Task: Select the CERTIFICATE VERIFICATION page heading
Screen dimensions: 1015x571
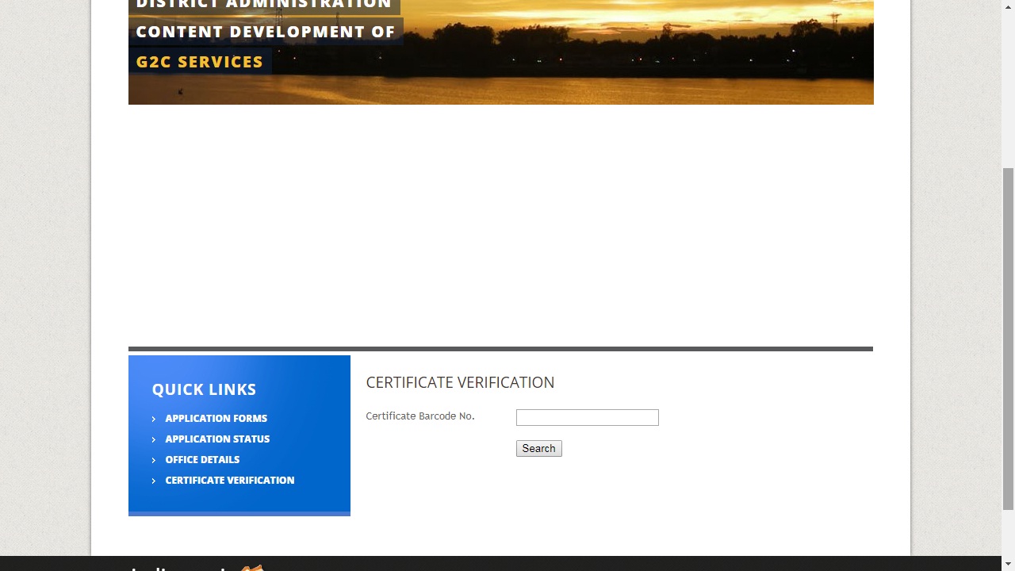Action: [x=460, y=382]
